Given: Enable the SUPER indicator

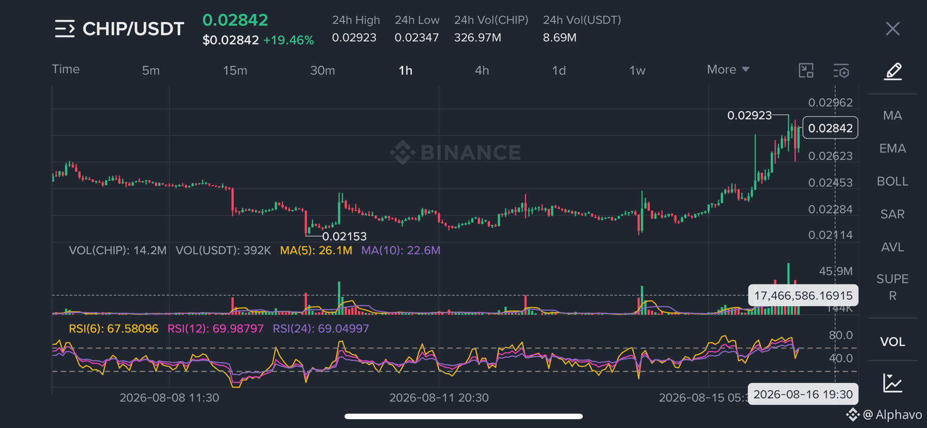Looking at the screenshot, I should pyautogui.click(x=892, y=287).
